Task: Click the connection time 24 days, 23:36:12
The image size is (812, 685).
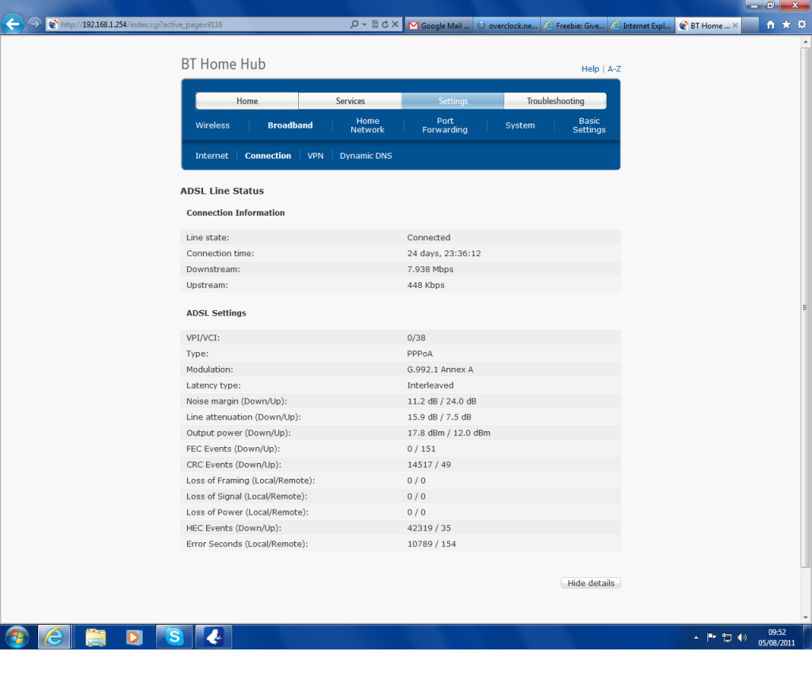Action: 444,254
